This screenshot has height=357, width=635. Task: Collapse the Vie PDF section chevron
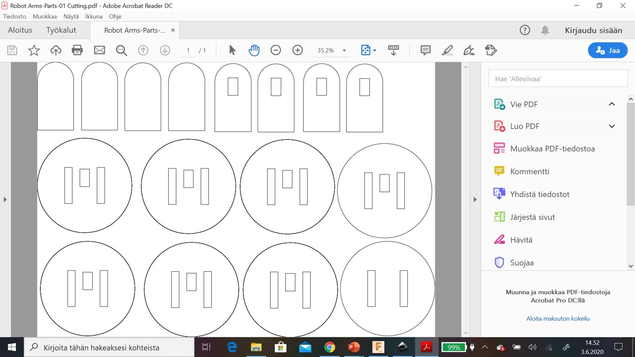(612, 104)
